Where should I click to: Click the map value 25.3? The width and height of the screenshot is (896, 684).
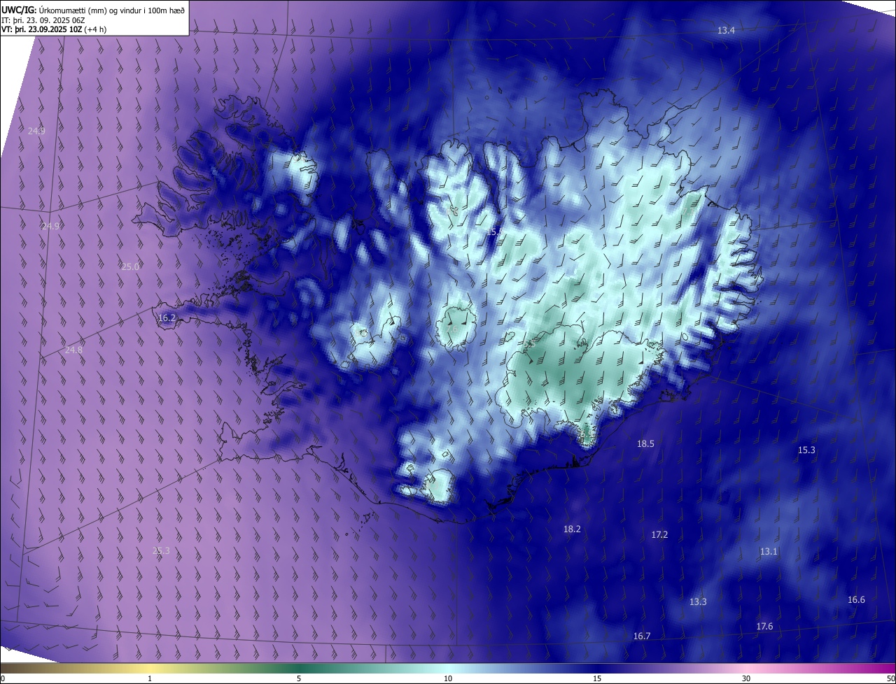click(161, 551)
